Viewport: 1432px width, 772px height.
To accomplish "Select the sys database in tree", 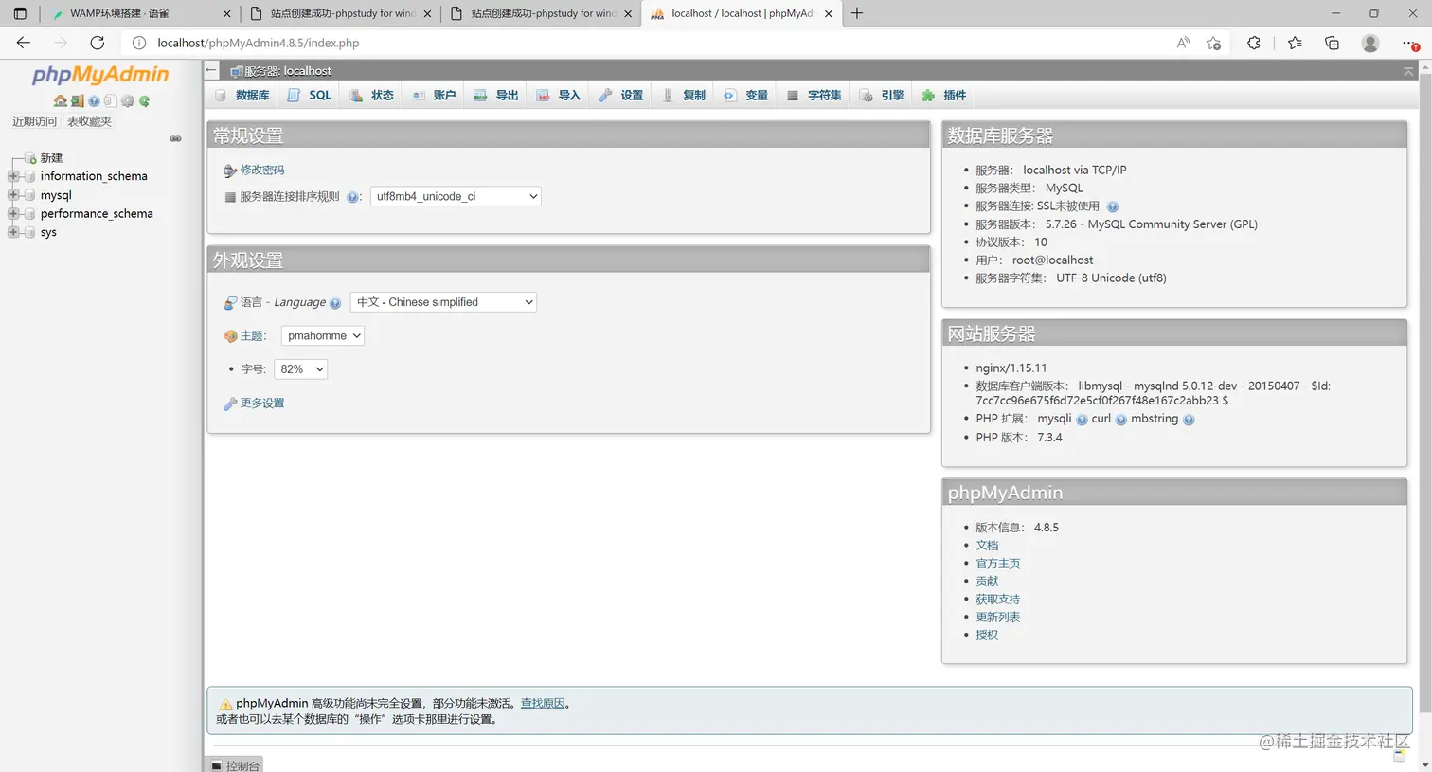I will pos(48,232).
